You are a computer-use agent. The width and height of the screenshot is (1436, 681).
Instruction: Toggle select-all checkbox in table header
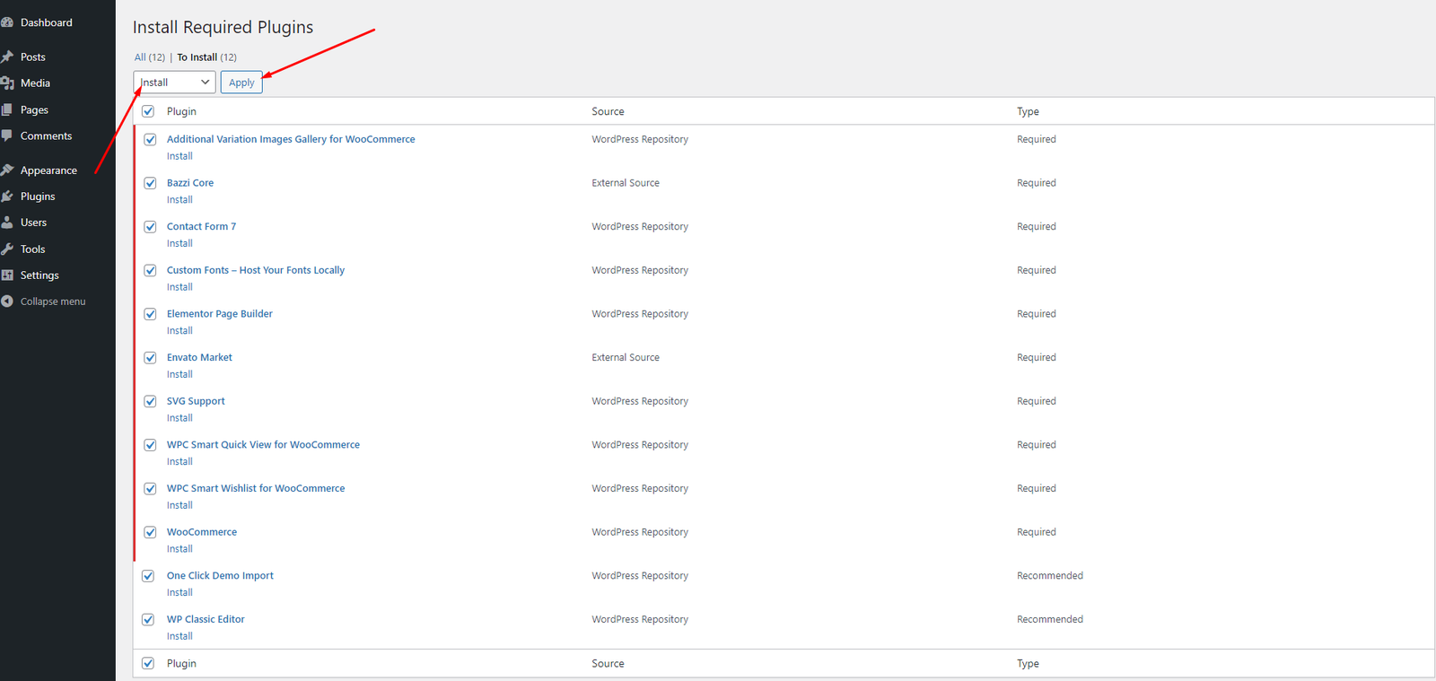[x=148, y=111]
